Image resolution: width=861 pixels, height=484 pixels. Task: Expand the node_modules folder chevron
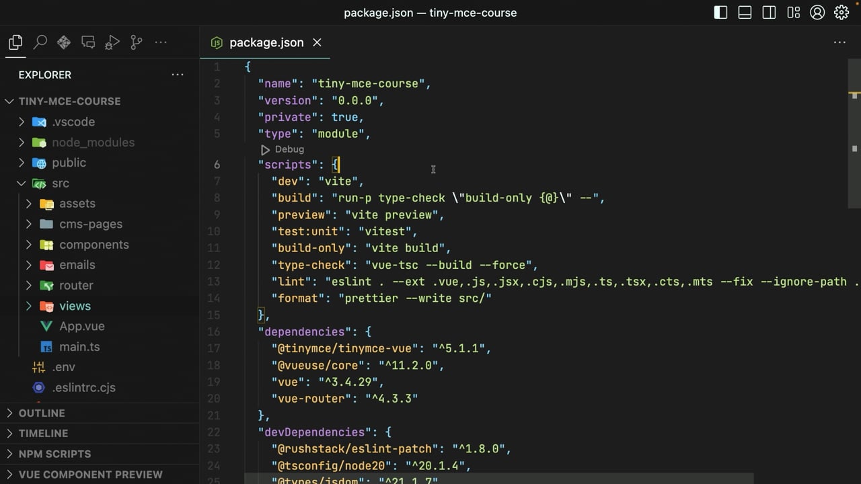pyautogui.click(x=22, y=143)
